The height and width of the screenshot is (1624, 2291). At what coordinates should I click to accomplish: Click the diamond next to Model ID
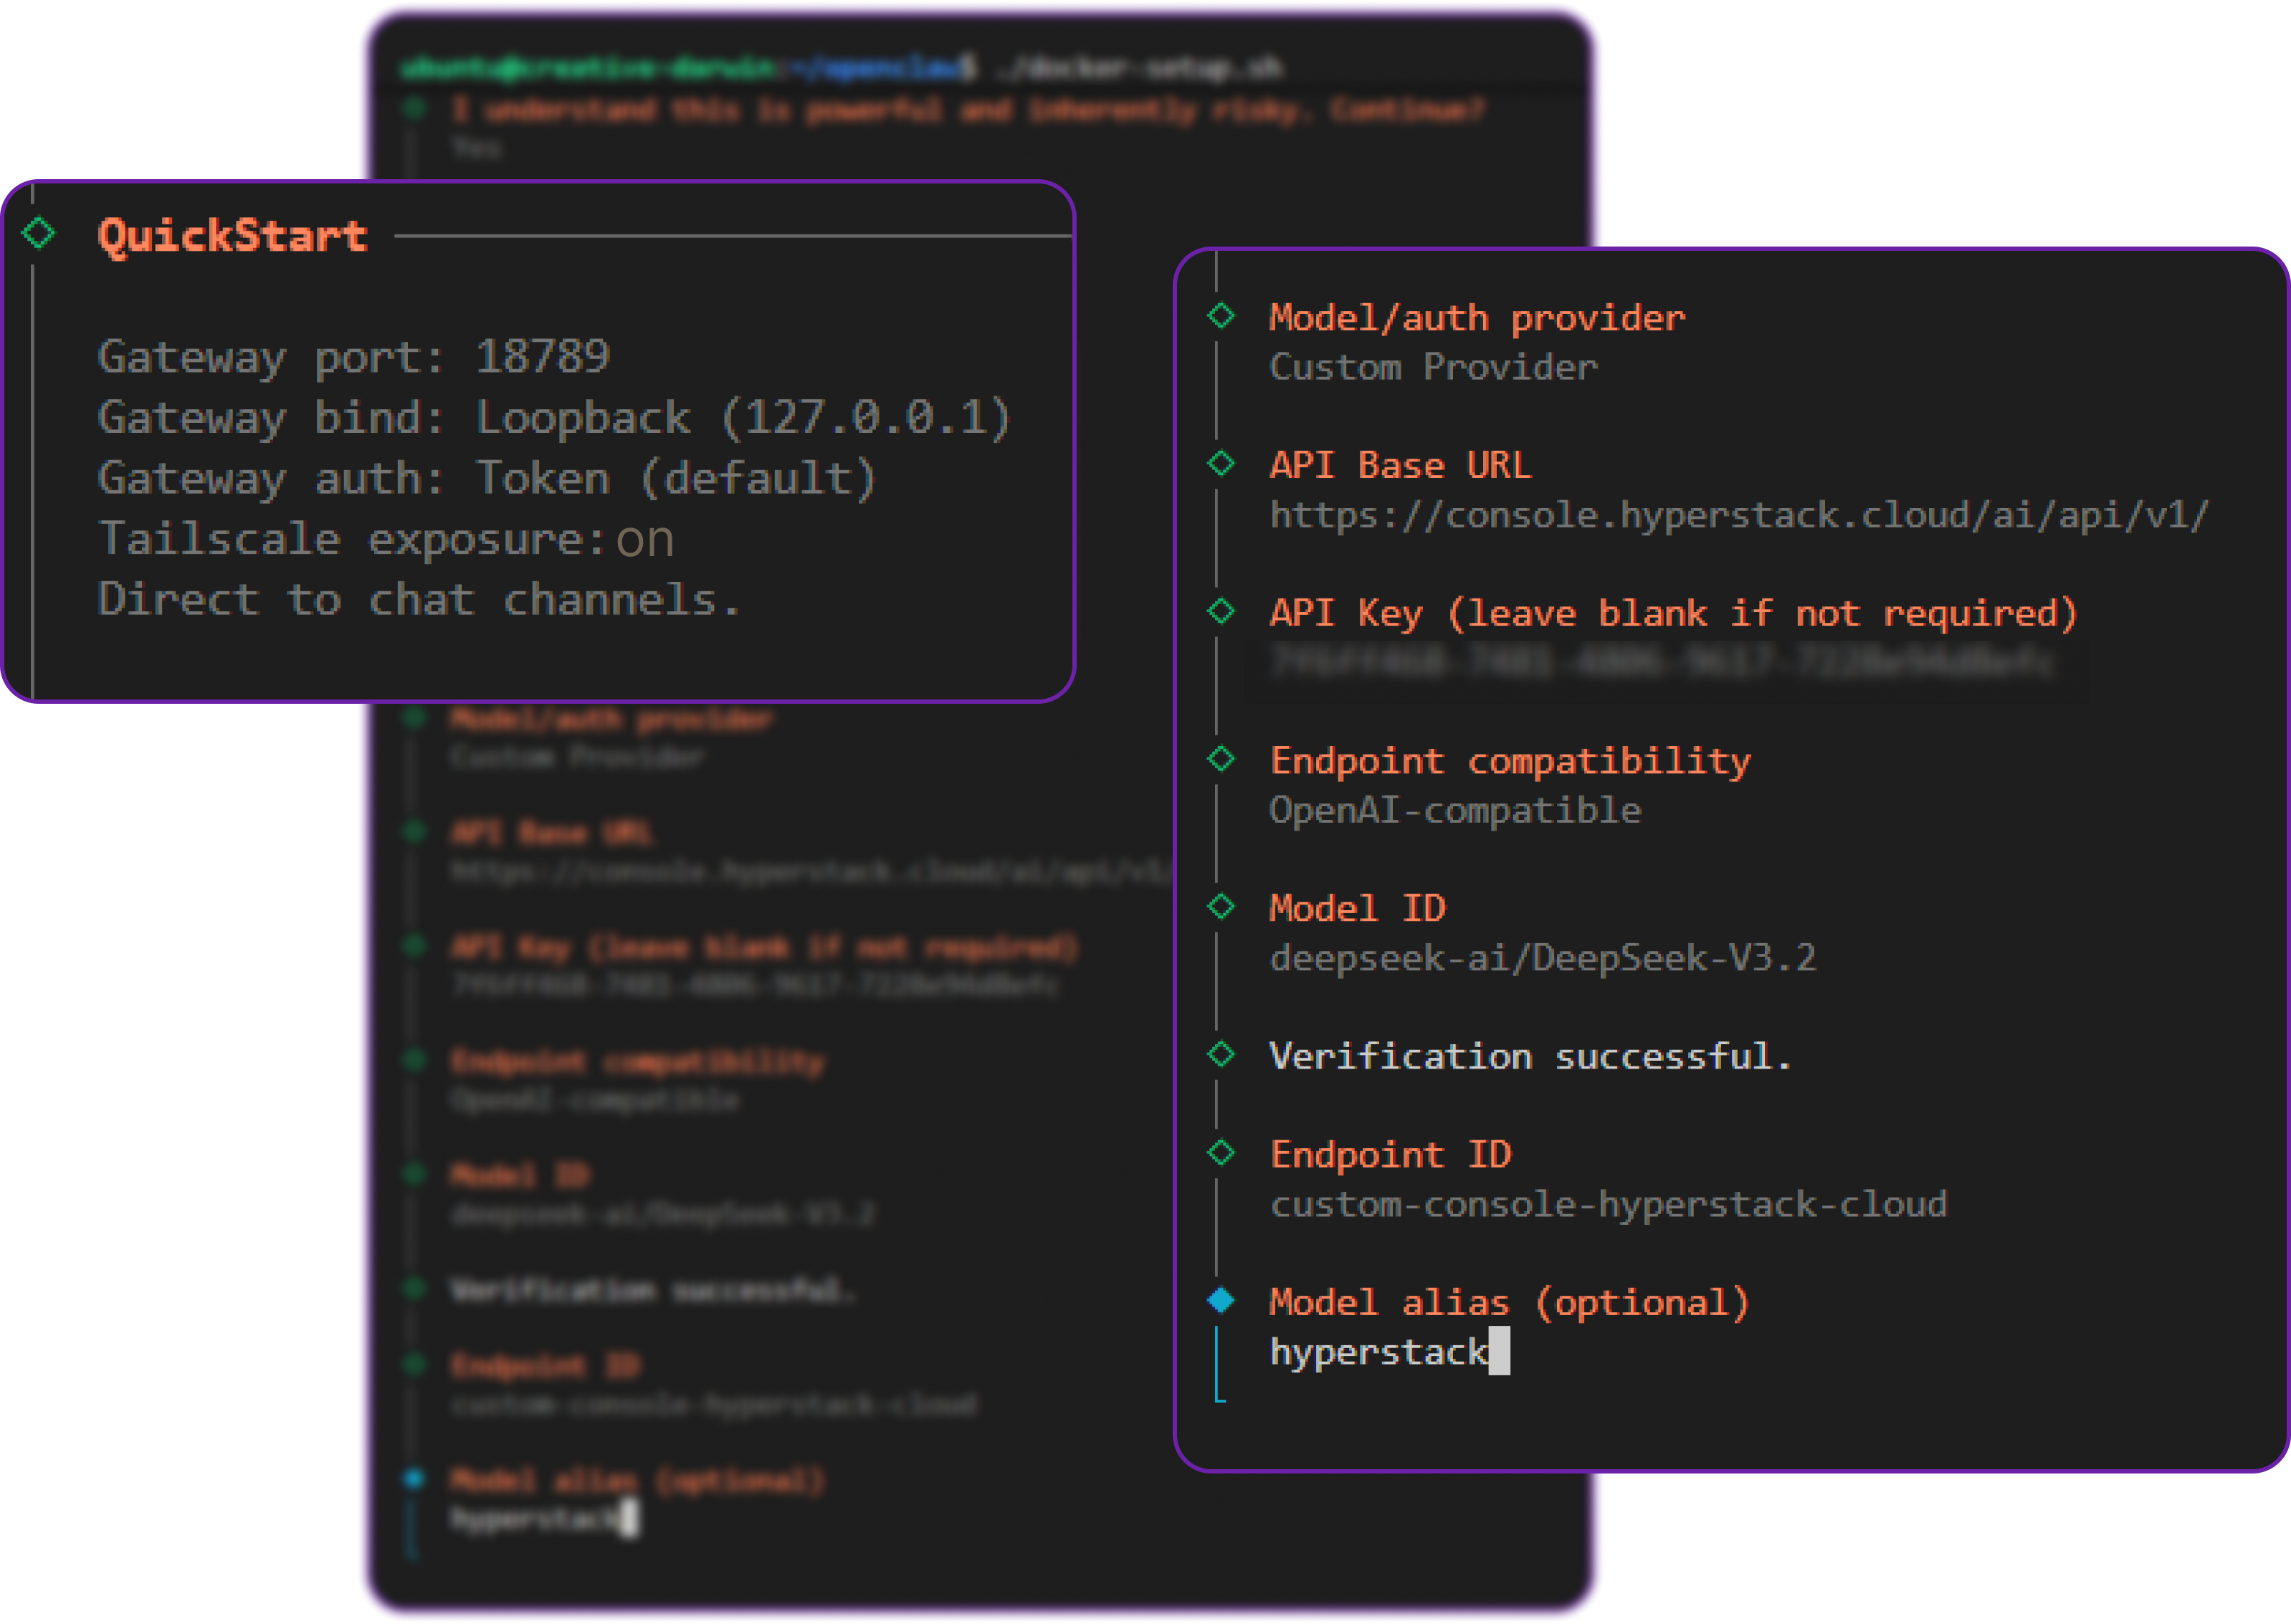[1221, 906]
